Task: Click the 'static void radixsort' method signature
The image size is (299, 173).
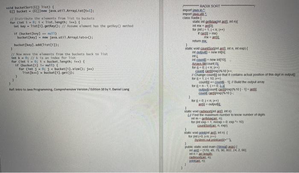Action: coord(208,111)
